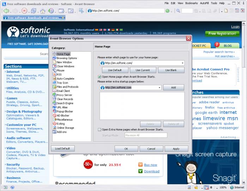Click the zoom 100% control in the status bar
Viewport: 247px width, 191px height.
click(x=223, y=187)
